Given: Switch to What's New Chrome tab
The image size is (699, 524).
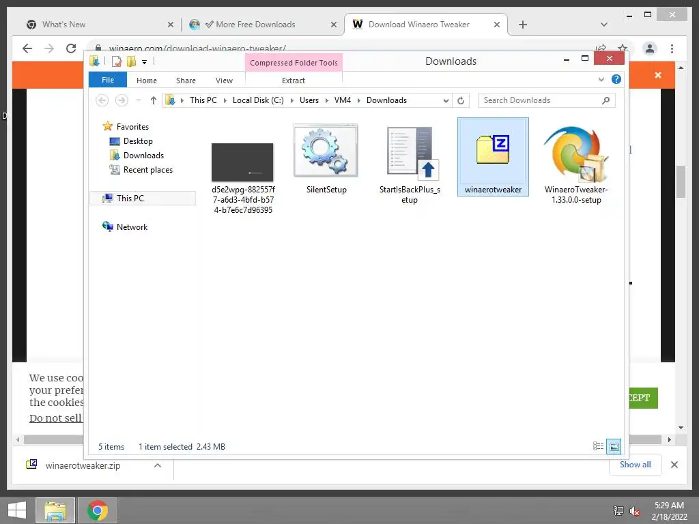Looking at the screenshot, I should (98, 25).
